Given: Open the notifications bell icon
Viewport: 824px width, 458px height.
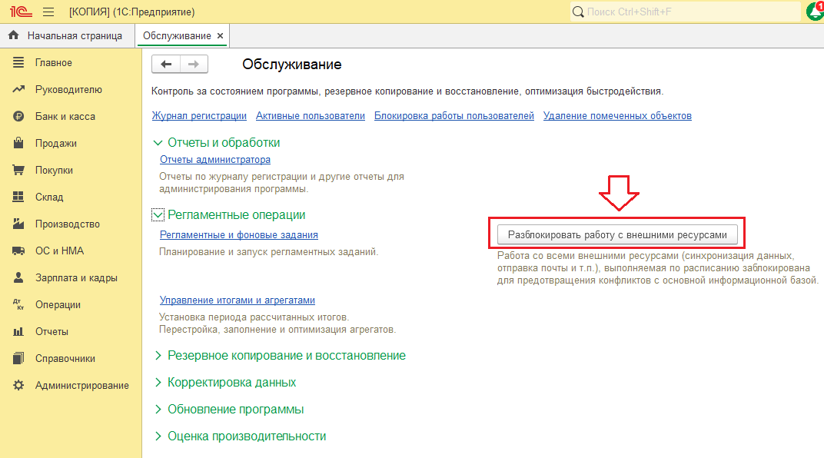Looking at the screenshot, I should click(x=815, y=11).
